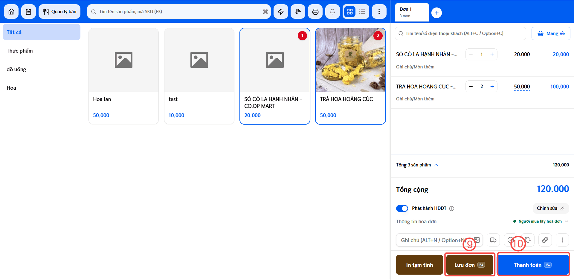Screen dimensions: 574x280
Task: Switch to list view of products
Action: [x=362, y=12]
